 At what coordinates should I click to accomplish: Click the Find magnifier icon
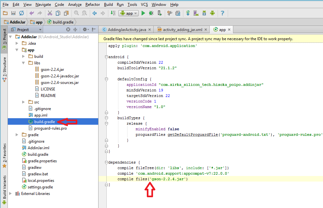click(76, 13)
